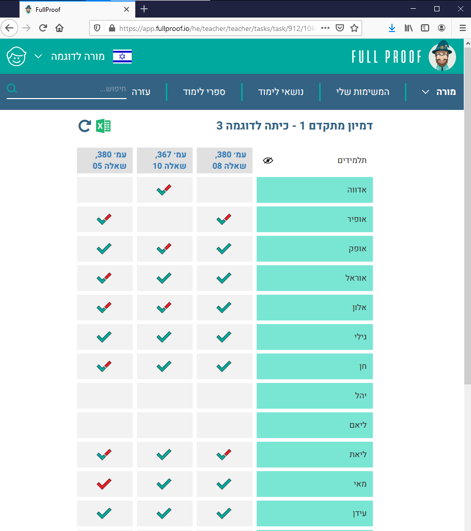Screen dimensions: 471x531
Task: Open the Firefox hamburger menu
Action: click(462, 28)
